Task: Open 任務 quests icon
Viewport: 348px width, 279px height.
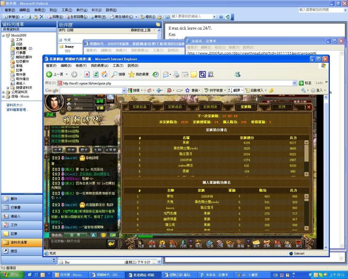Action: tap(210, 244)
